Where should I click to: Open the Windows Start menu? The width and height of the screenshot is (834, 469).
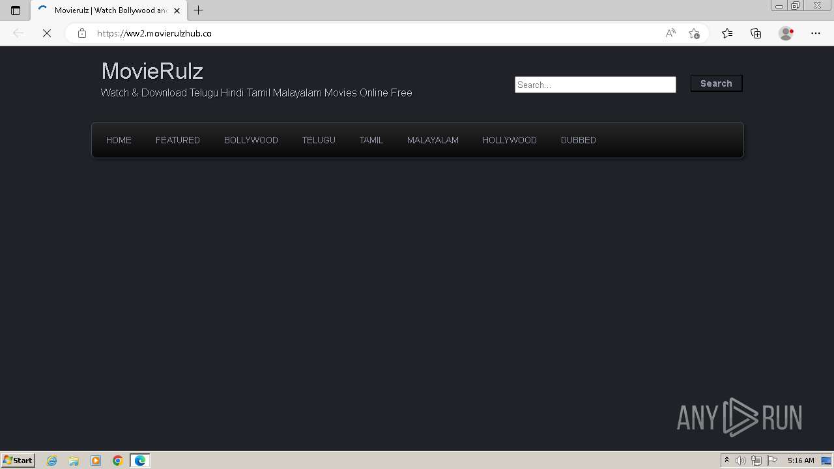point(18,461)
